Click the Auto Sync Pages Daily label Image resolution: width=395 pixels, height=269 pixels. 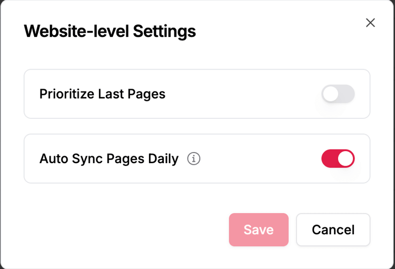point(109,158)
